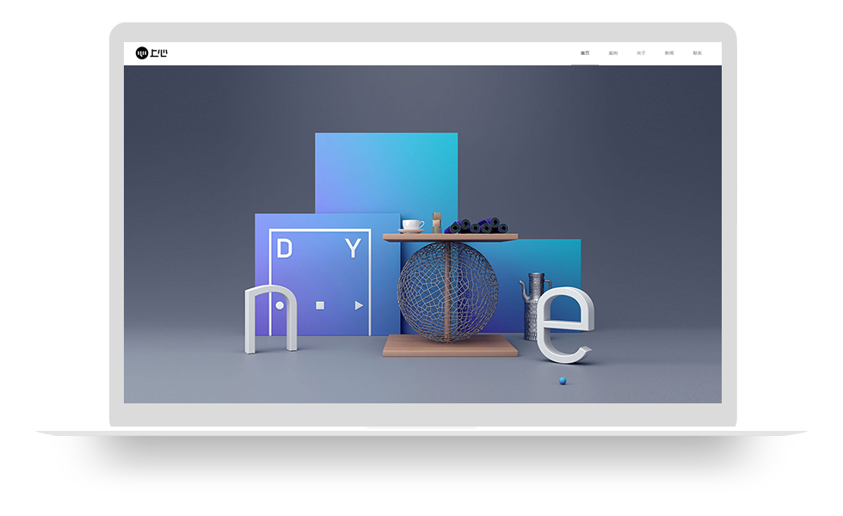Click the silver kettle beside the sphere
The width and height of the screenshot is (843, 516).
(x=533, y=301)
